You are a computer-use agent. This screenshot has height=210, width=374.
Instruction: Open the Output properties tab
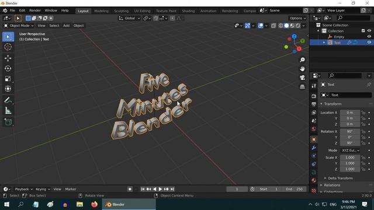[314, 104]
